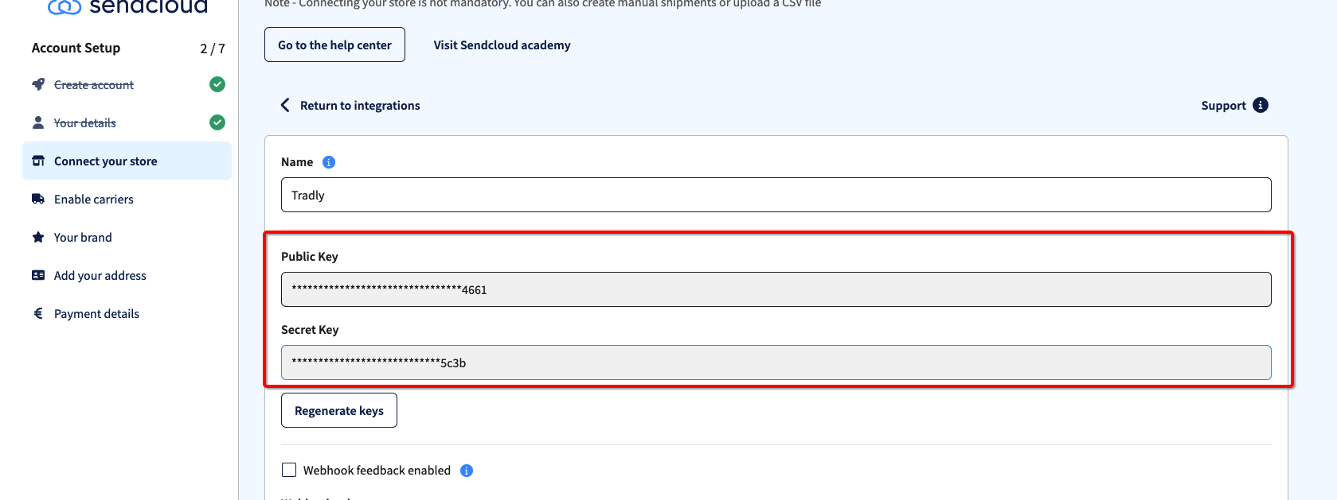This screenshot has width=1337, height=500.
Task: Enable the Webhook feedback checkbox
Action: click(289, 471)
